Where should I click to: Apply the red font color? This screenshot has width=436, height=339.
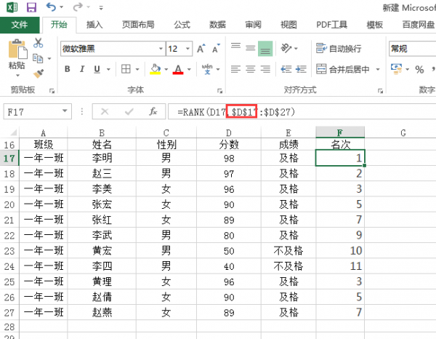(x=178, y=69)
